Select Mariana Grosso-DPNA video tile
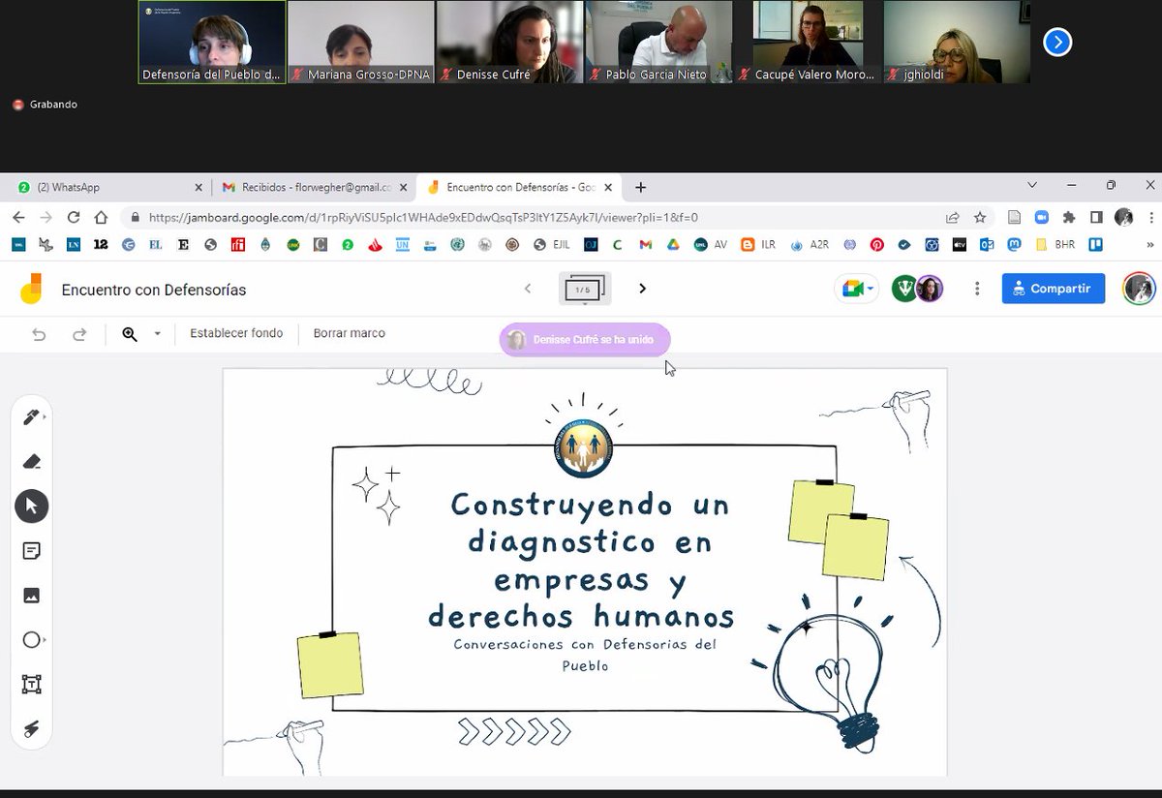 tap(360, 42)
